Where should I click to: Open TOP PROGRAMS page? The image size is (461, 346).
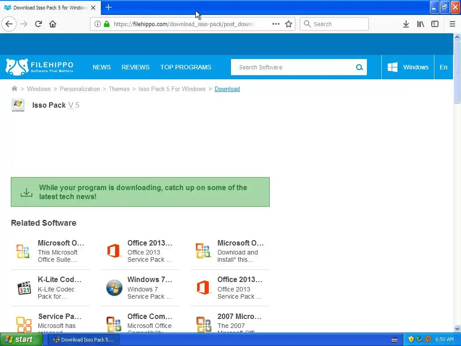point(185,67)
